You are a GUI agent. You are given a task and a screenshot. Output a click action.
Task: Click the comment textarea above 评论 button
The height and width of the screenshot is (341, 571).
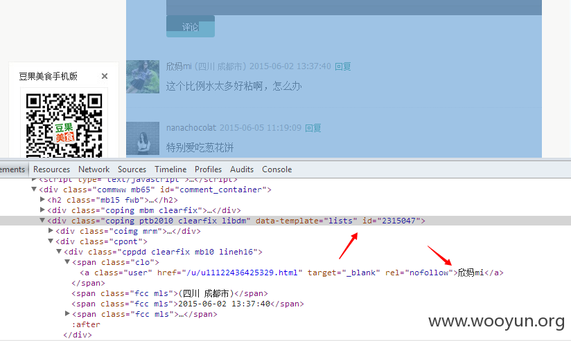click(354, 8)
